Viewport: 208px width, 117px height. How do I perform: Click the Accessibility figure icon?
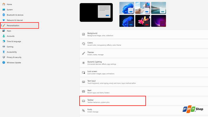point(4,52)
